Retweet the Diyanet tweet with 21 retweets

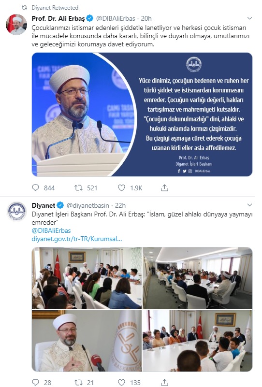[78, 382]
